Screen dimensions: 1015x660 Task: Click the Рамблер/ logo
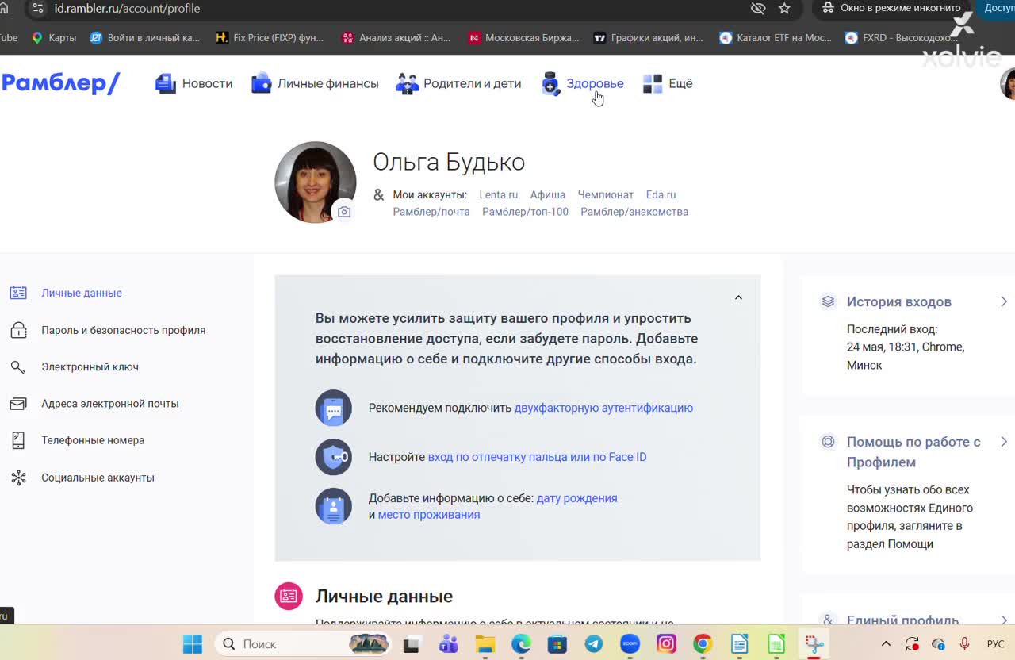60,83
